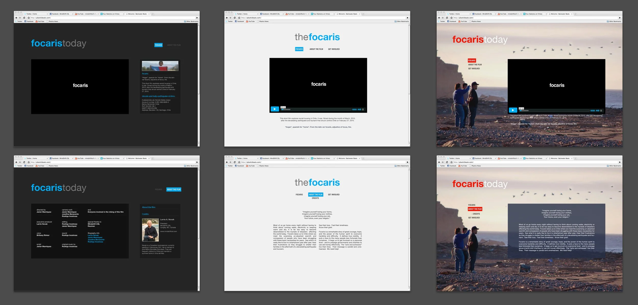Toggle HD on the beach-photo page video player

(597, 111)
